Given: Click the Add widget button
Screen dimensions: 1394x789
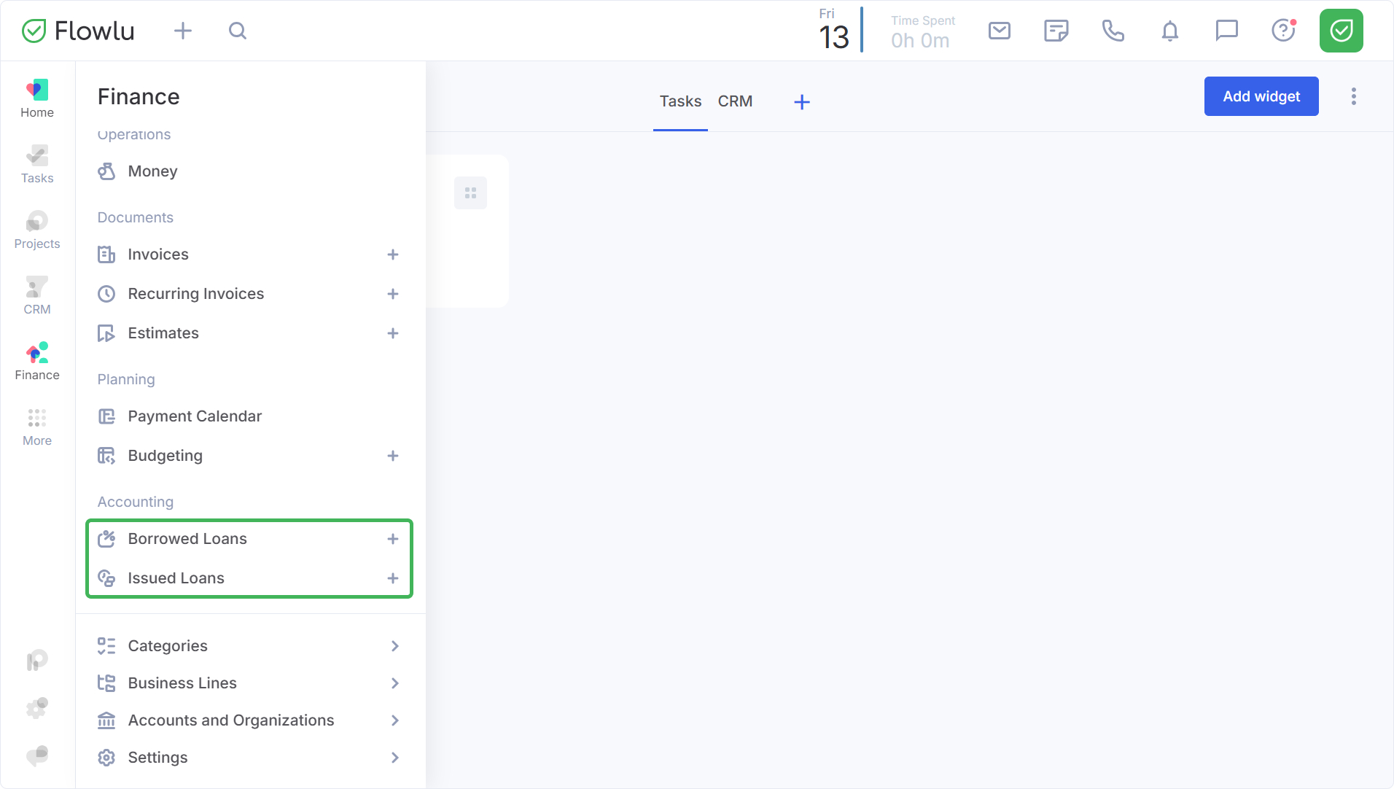Looking at the screenshot, I should [1261, 96].
